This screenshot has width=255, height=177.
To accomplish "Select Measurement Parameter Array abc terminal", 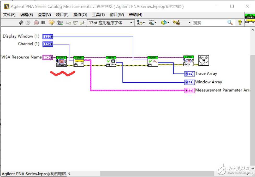I will click(x=189, y=90).
